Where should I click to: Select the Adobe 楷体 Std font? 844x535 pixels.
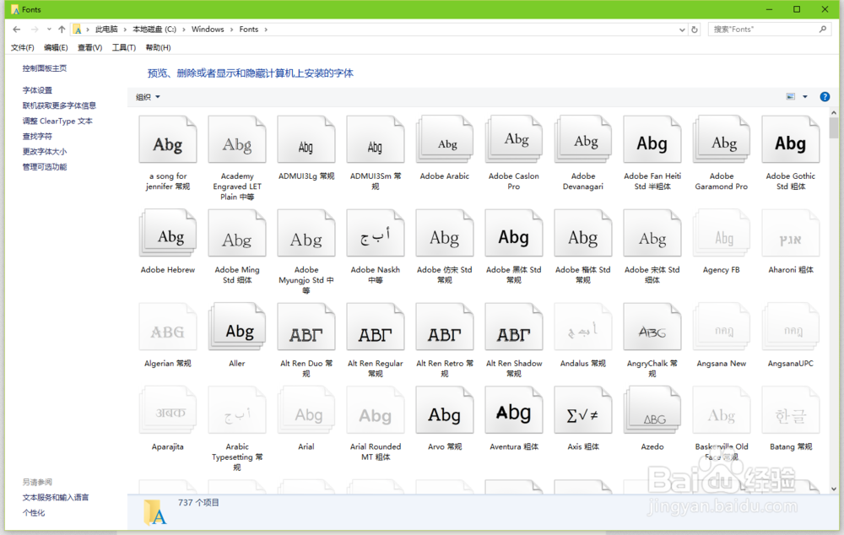click(583, 233)
